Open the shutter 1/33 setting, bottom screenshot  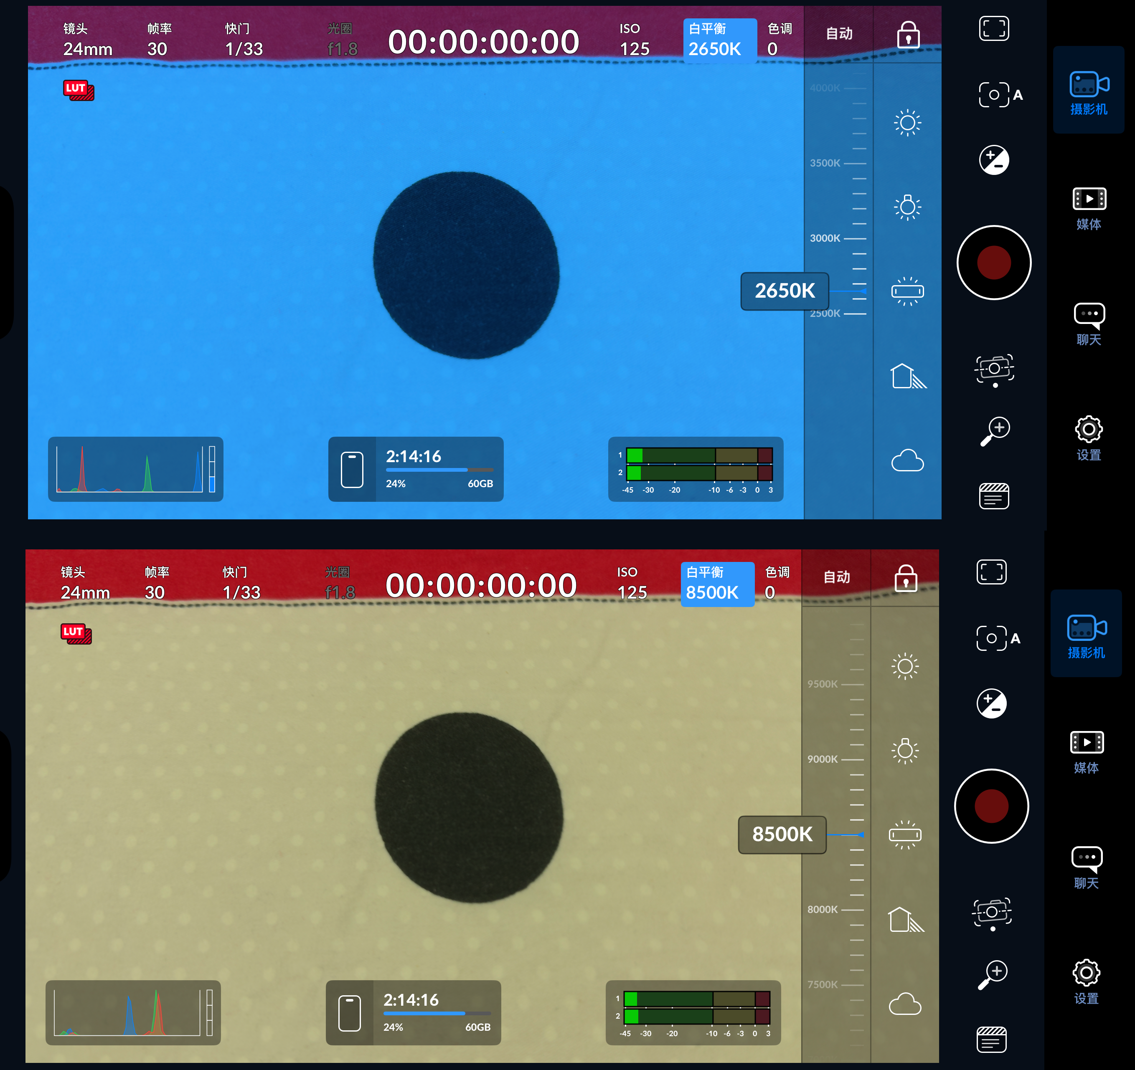click(x=241, y=584)
